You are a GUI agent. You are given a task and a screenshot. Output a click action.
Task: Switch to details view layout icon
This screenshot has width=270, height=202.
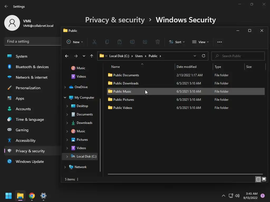point(258,179)
